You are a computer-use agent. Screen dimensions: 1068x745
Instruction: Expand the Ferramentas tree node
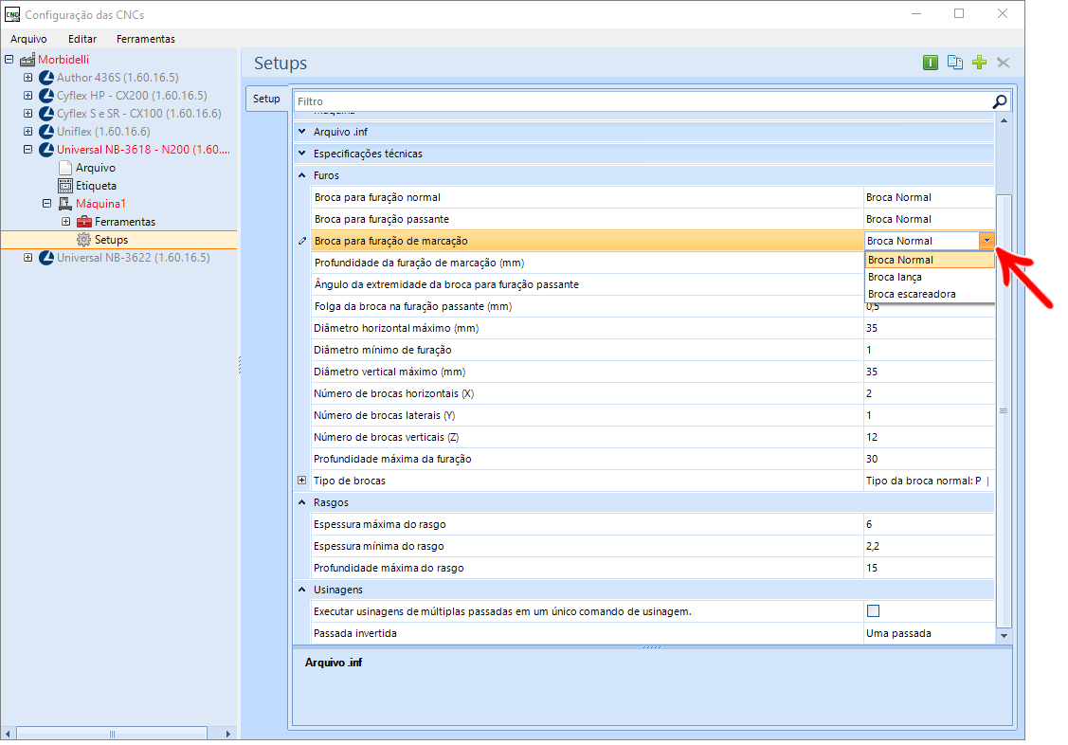(66, 222)
